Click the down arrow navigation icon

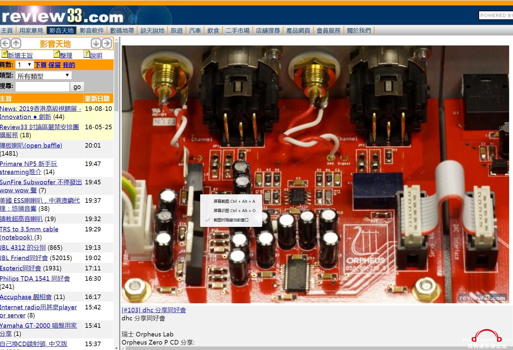[96, 43]
